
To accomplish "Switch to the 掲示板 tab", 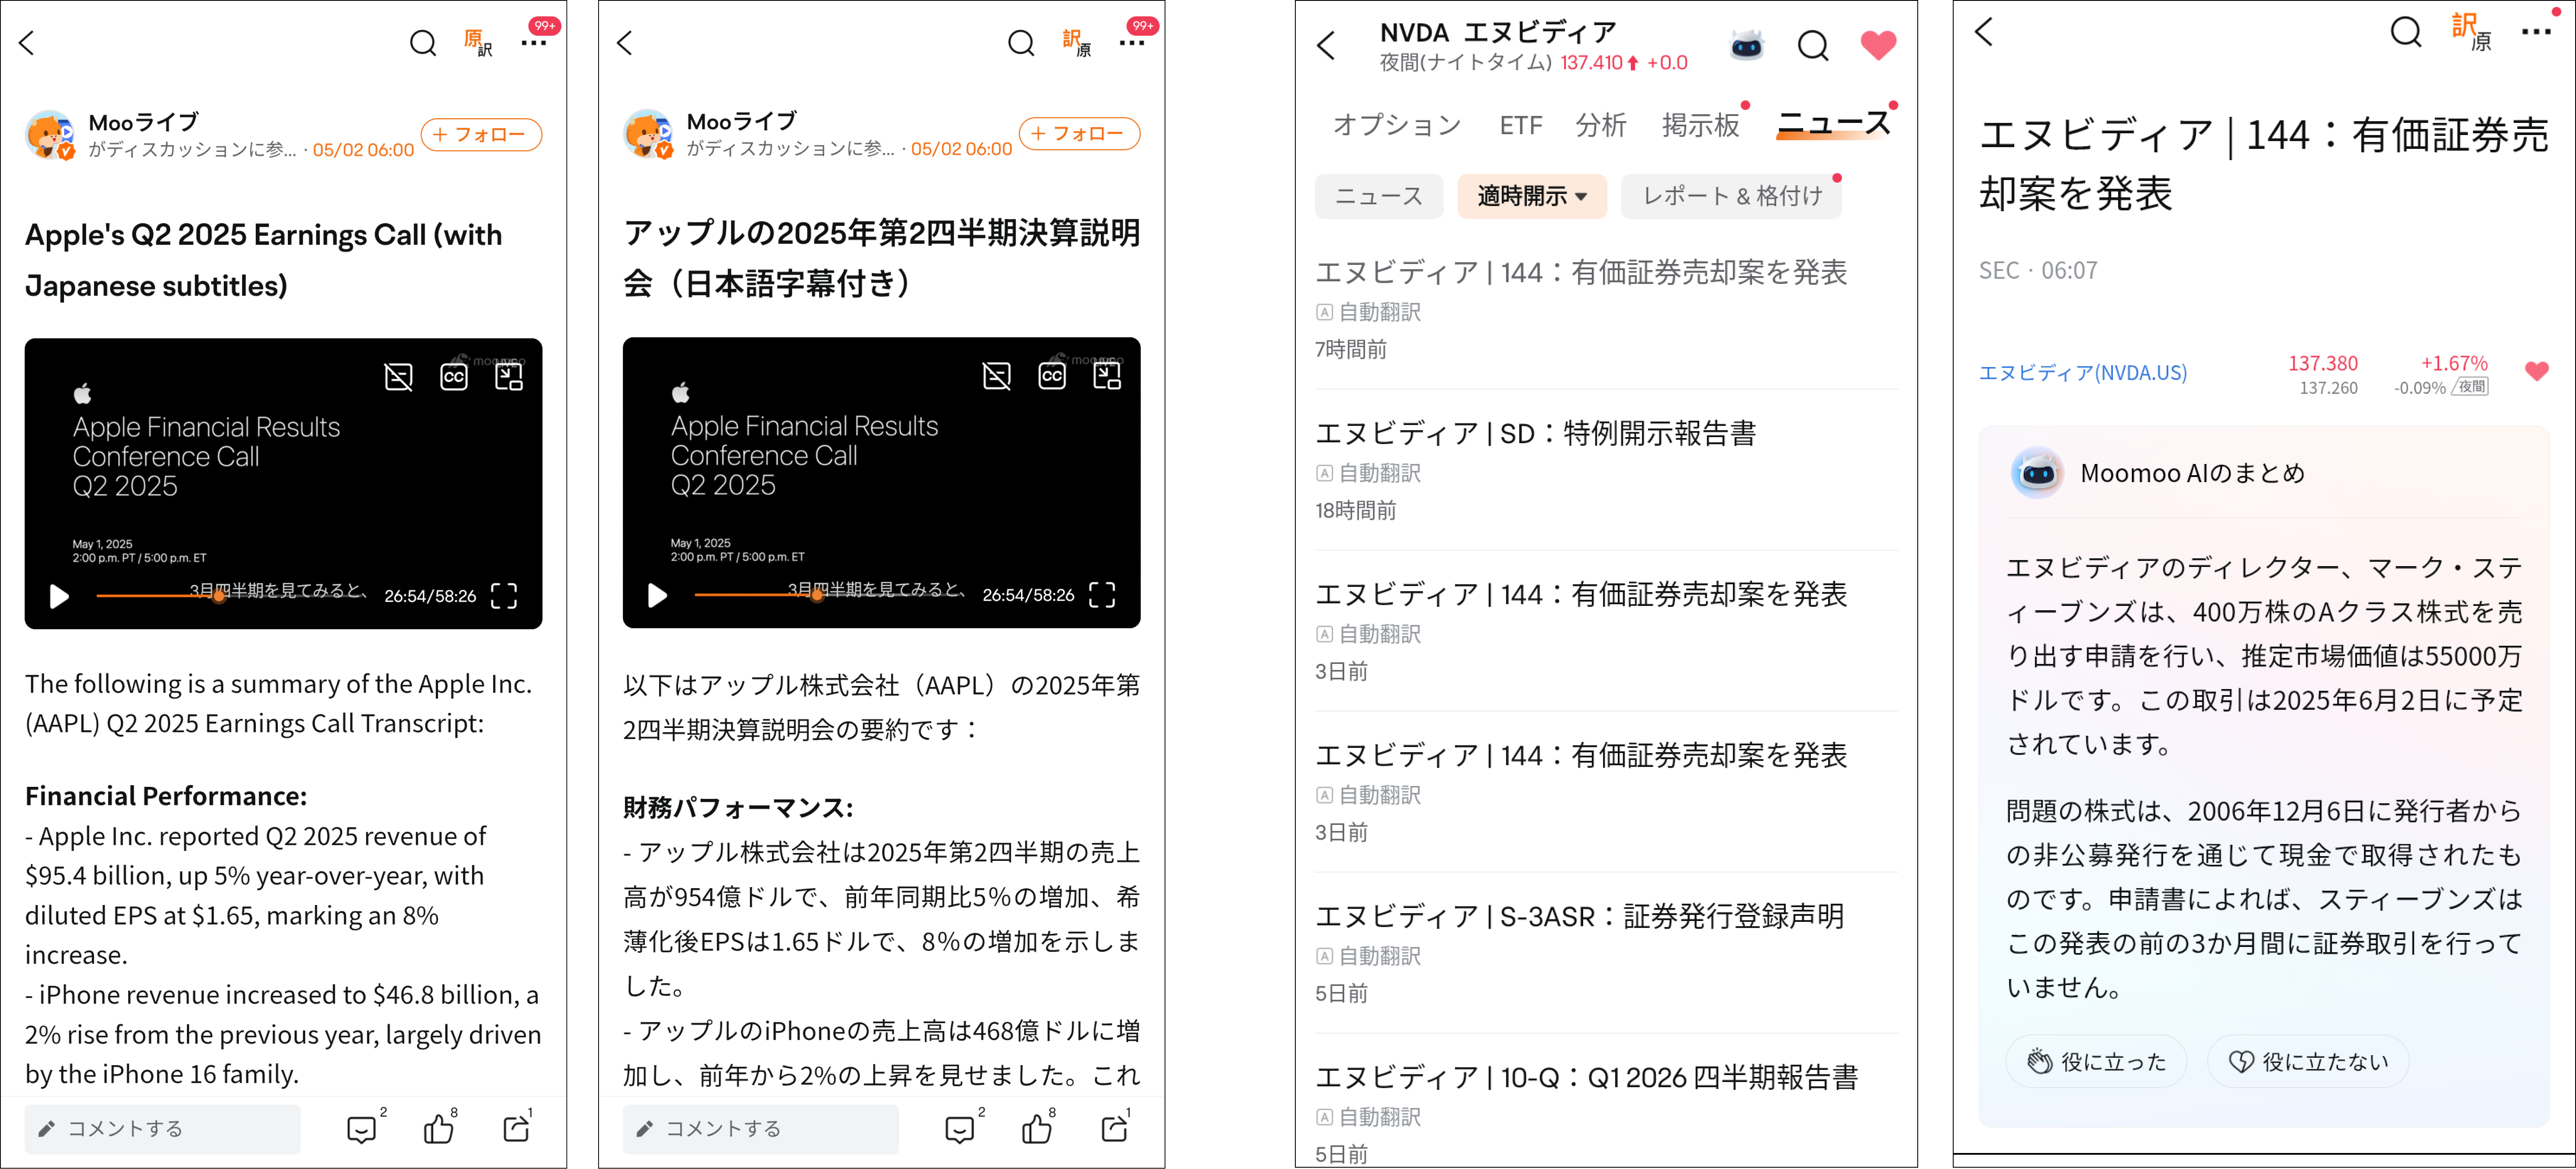I will click(x=1701, y=125).
